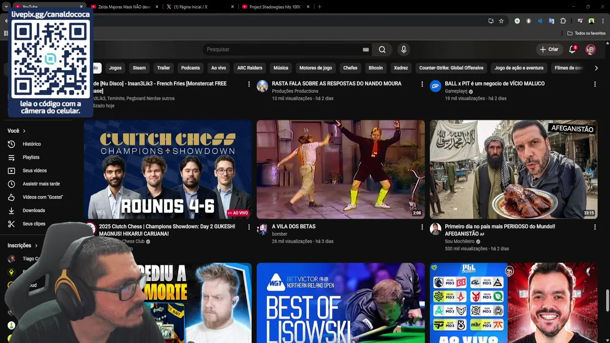This screenshot has height=343, width=610.
Task: Open the Todos os favoritos folder
Action: pos(586,33)
